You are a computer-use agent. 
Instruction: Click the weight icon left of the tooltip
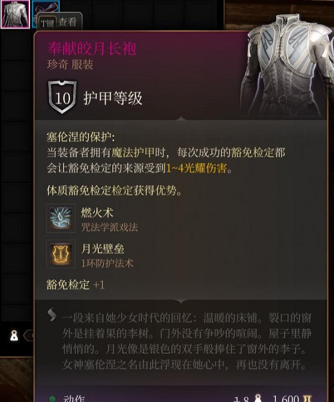pos(14,335)
